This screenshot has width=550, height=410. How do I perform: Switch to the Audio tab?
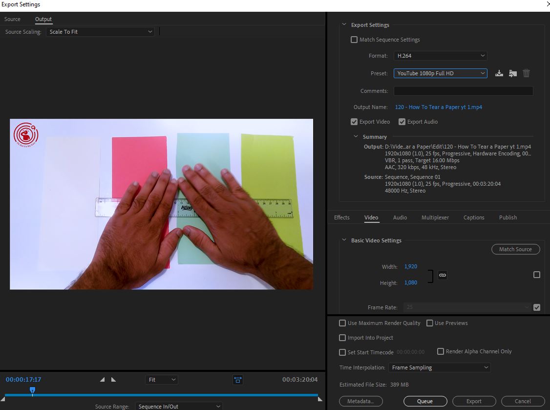click(x=400, y=217)
